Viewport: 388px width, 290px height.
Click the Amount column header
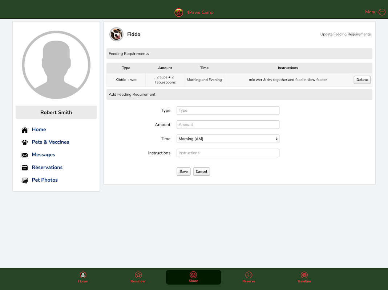point(165,68)
